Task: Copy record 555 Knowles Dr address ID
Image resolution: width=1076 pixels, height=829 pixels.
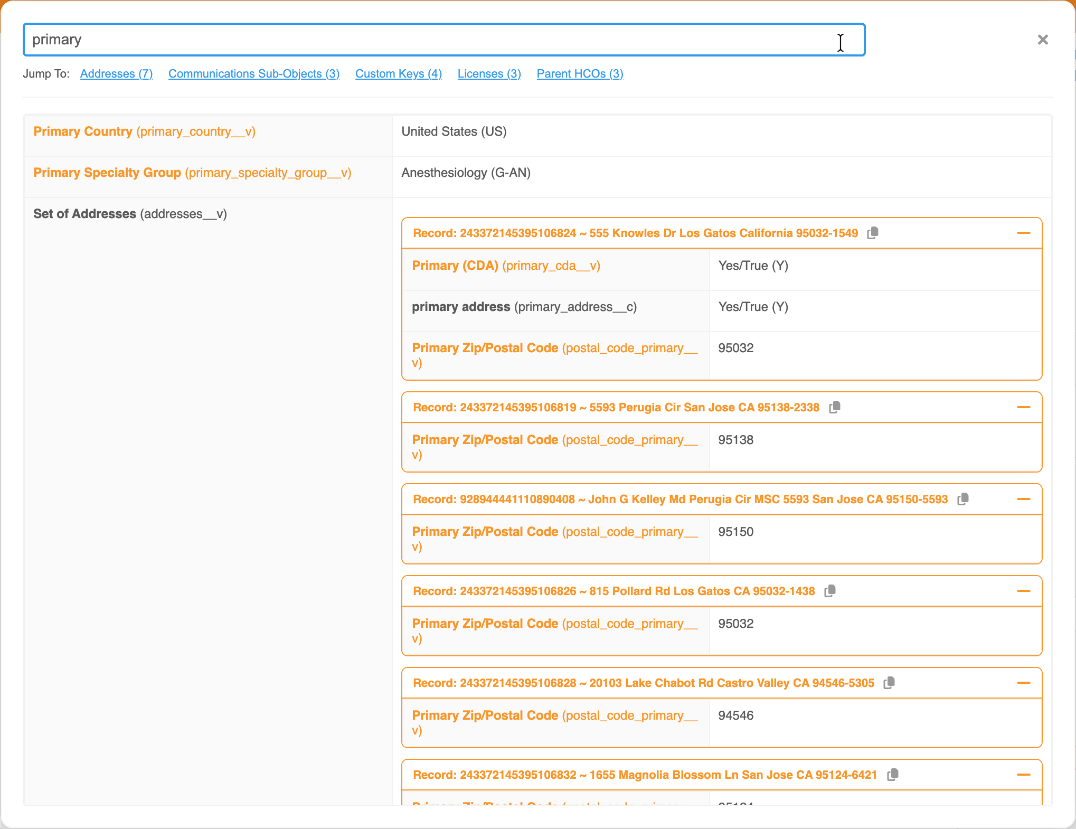Action: [873, 233]
